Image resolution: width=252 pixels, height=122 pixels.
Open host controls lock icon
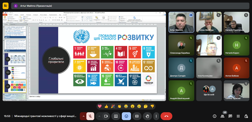tap(246, 116)
